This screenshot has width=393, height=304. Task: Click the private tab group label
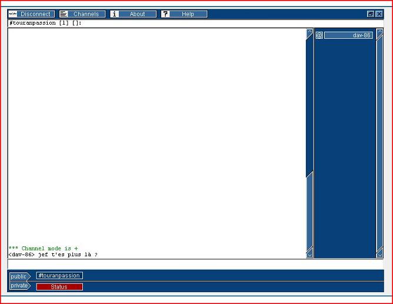[x=19, y=286]
